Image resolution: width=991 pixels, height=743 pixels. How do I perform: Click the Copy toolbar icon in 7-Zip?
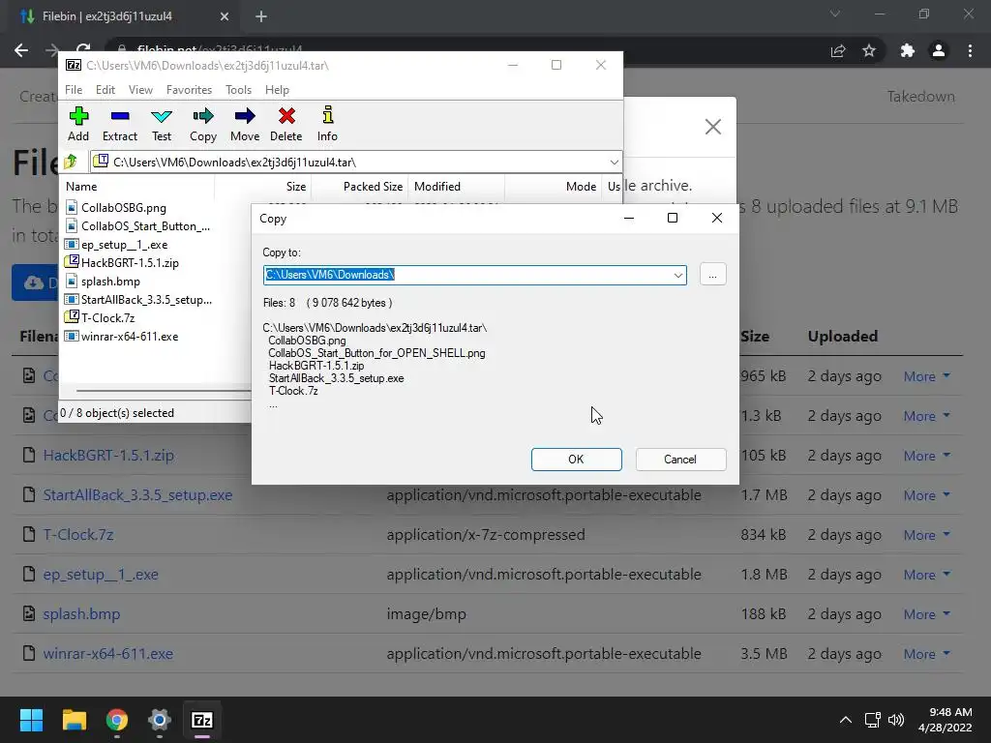pos(203,124)
